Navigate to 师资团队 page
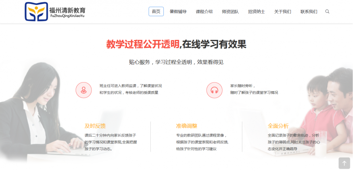Image resolution: width=353 pixels, height=171 pixels. [x=230, y=11]
